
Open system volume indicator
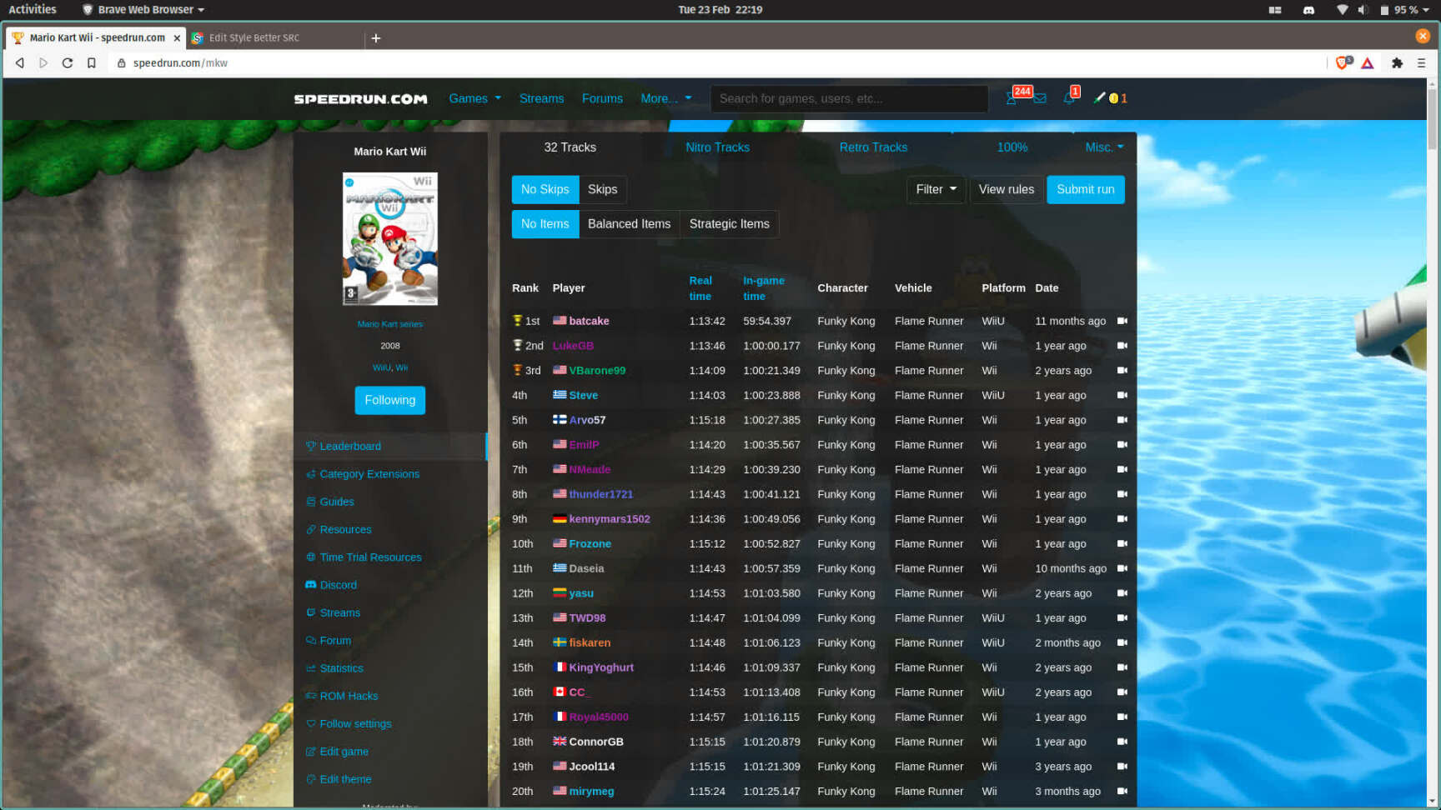(1363, 10)
